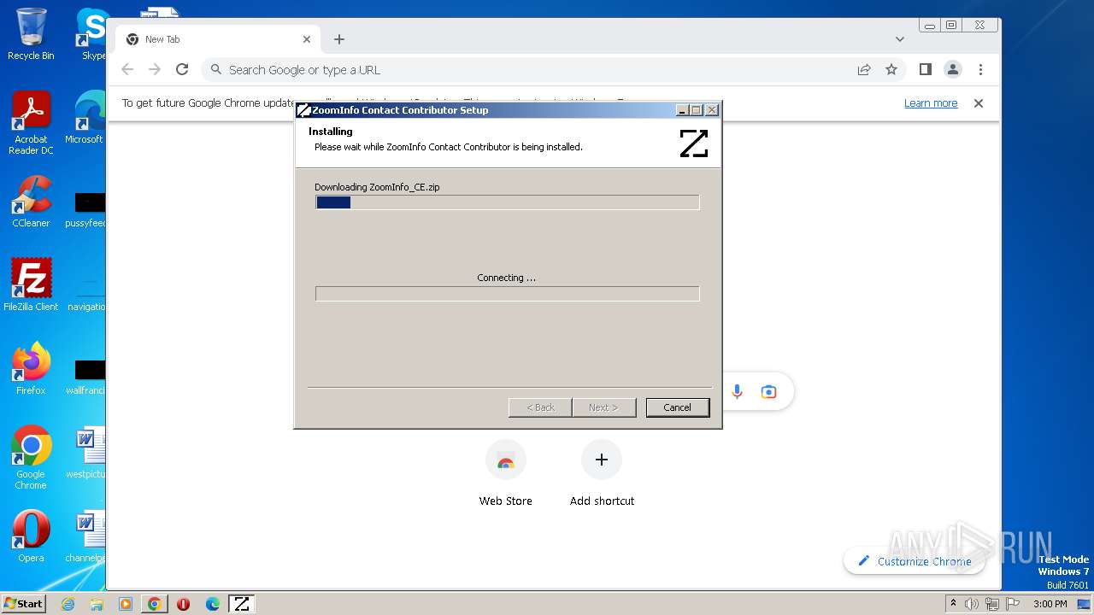Click the download progress bar for ZoomInfo_CE.zip
Screen dimensions: 1094x615
tap(507, 202)
